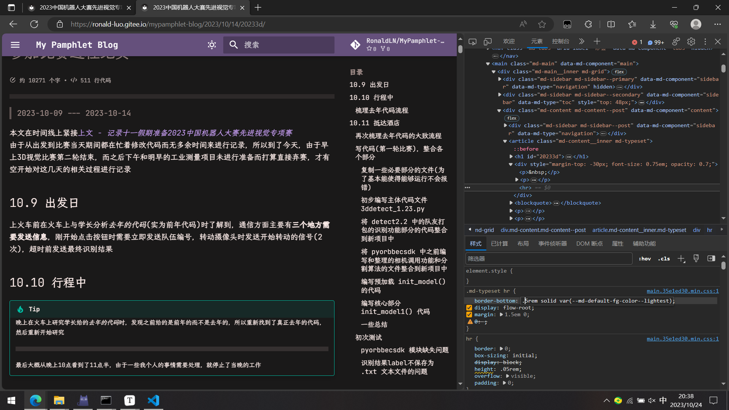The width and height of the screenshot is (729, 410).
Task: Toggle blog light/dark theme icon
Action: click(x=212, y=45)
